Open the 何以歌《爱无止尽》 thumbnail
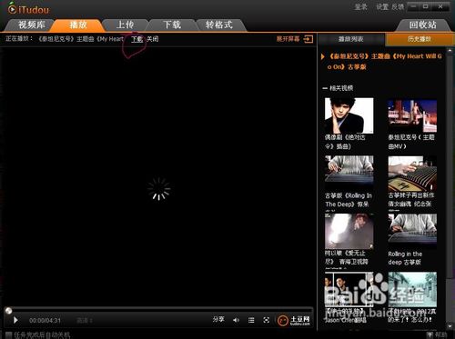This screenshot has width=455, height=339. coord(349,231)
